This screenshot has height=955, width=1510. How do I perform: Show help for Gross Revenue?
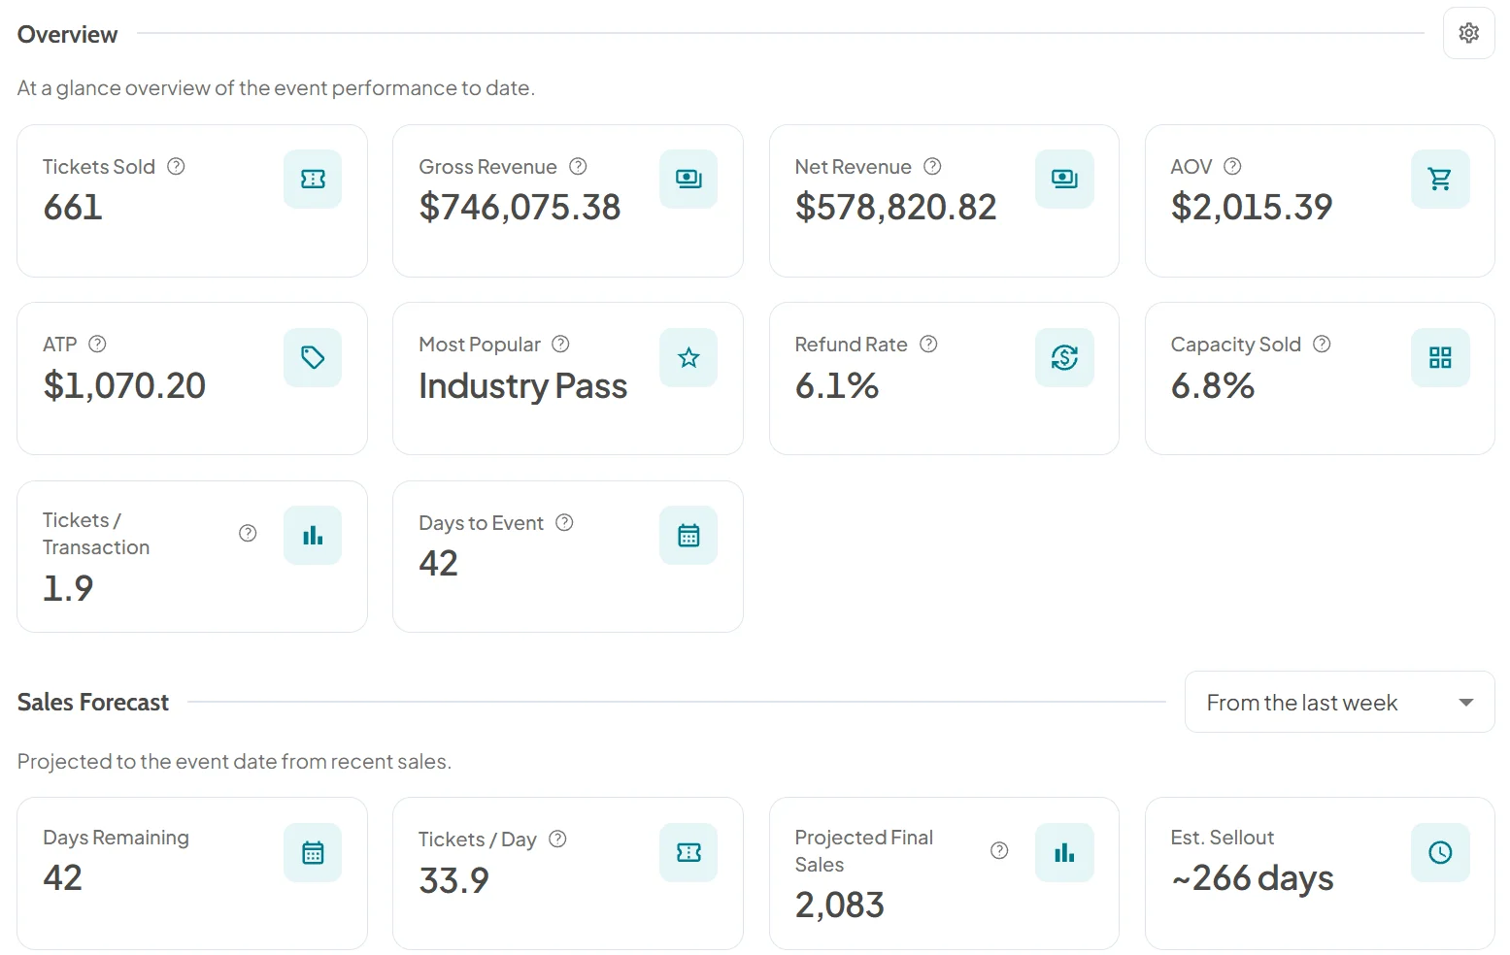(x=578, y=166)
